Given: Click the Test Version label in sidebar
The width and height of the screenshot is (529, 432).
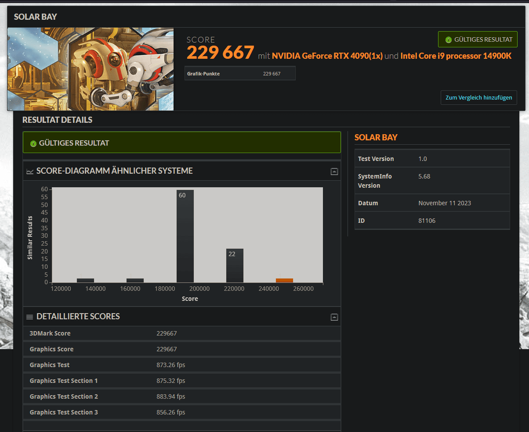Looking at the screenshot, I should [x=376, y=159].
